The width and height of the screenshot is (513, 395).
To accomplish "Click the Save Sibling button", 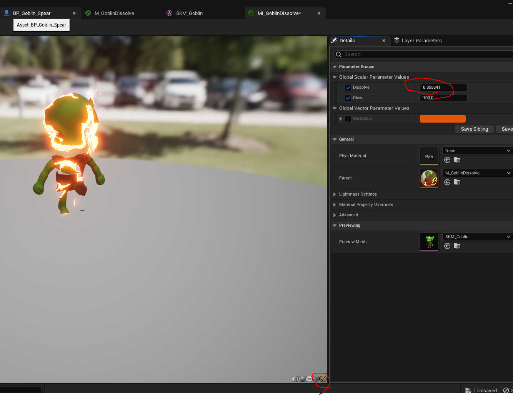I will [x=475, y=129].
